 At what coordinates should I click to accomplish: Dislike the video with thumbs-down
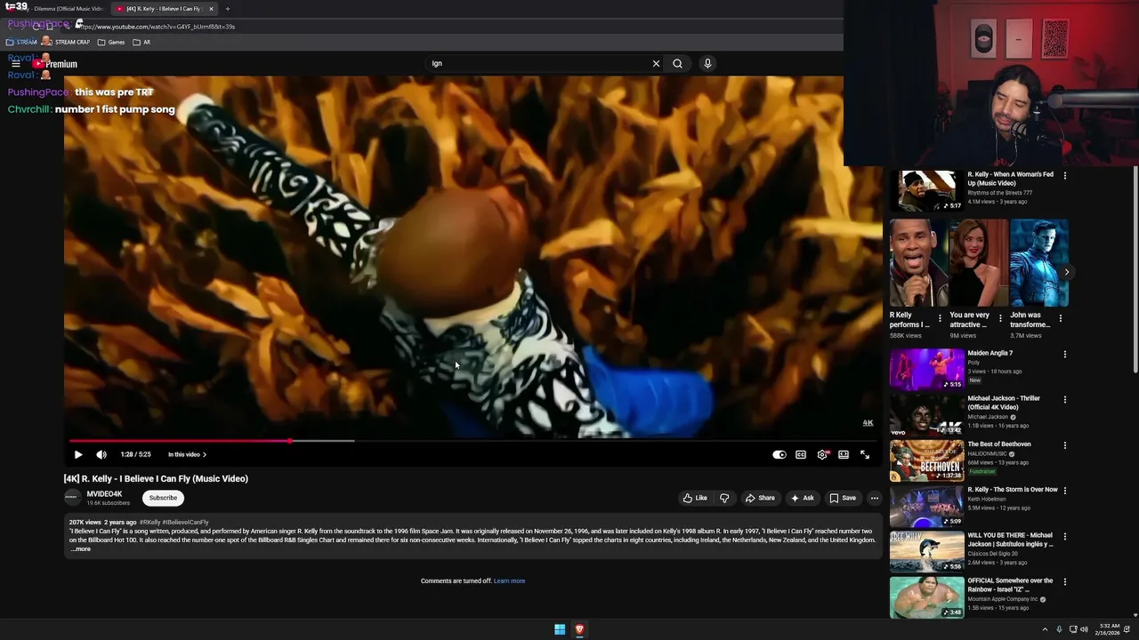[x=724, y=498]
